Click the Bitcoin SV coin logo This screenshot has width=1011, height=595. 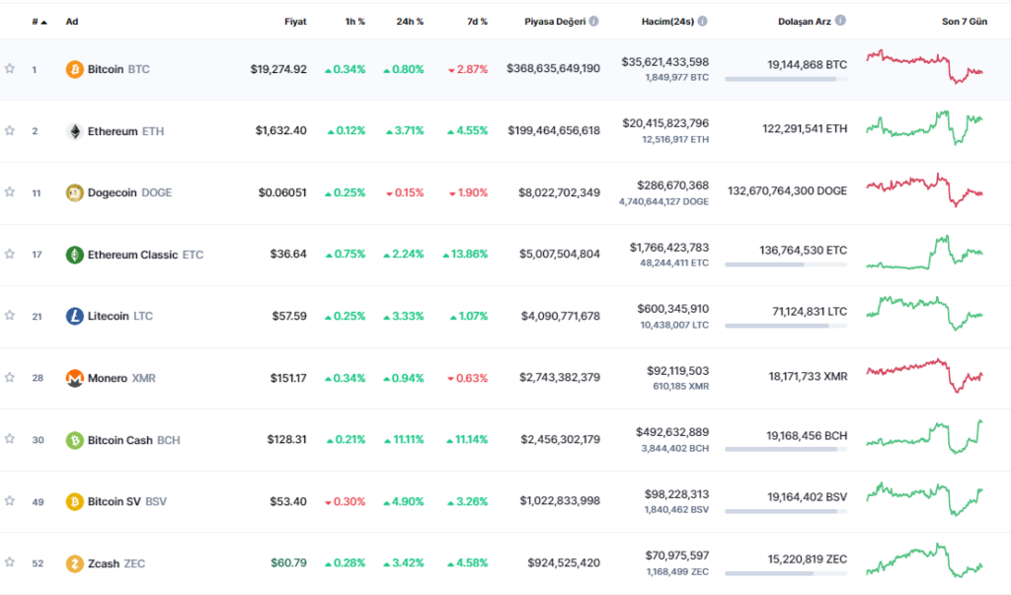point(75,501)
